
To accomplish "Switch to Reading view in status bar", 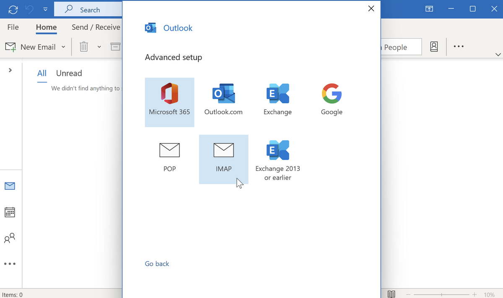I will coord(391,294).
